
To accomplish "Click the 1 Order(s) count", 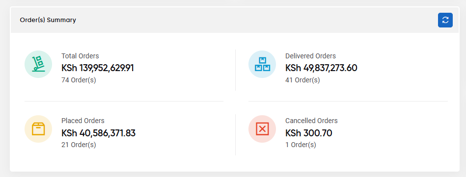I will [301, 145].
